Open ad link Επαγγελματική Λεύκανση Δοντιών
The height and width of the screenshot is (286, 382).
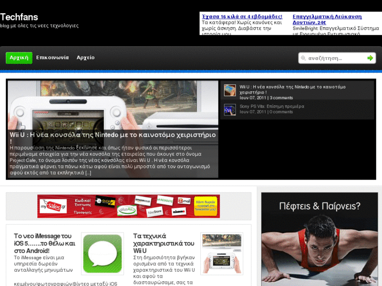click(327, 19)
